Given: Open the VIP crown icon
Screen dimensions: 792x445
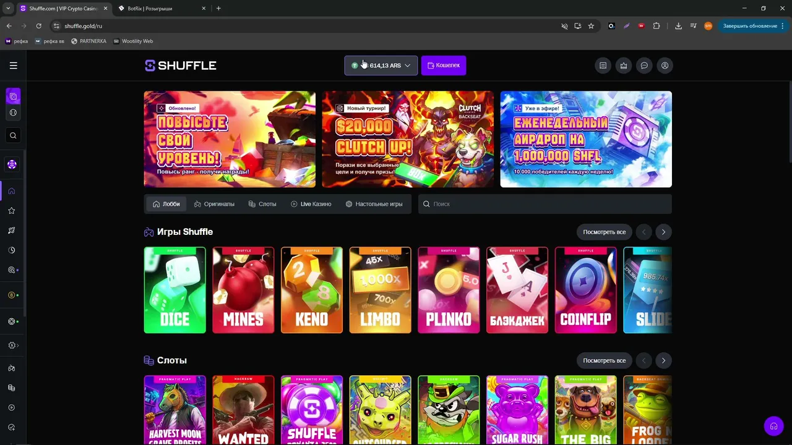Looking at the screenshot, I should coord(624,66).
